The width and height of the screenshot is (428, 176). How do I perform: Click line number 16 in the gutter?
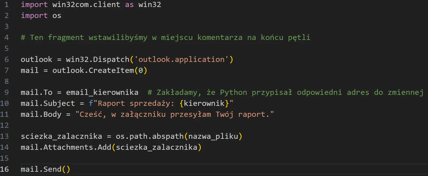pyautogui.click(x=7, y=169)
